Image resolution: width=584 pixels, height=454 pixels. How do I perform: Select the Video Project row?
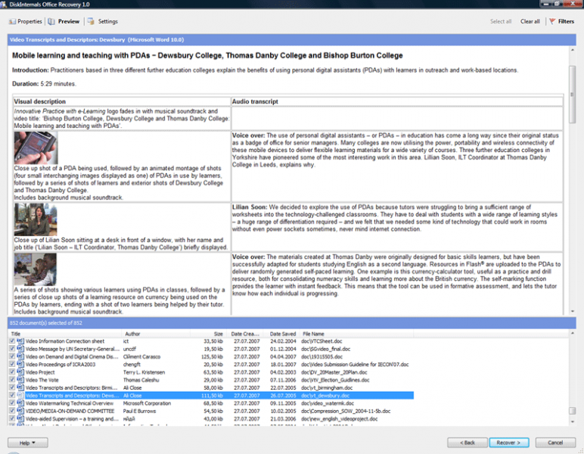pyautogui.click(x=211, y=372)
